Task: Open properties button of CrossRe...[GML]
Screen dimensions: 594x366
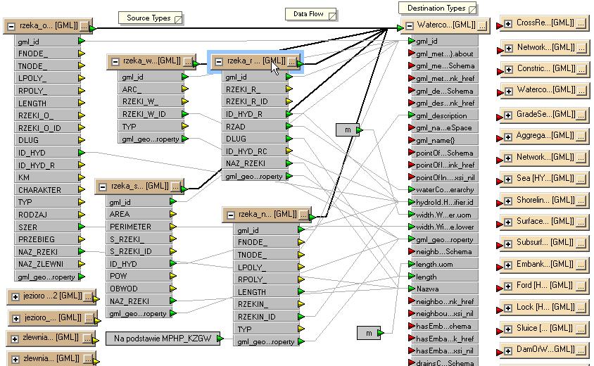Action: (x=581, y=24)
